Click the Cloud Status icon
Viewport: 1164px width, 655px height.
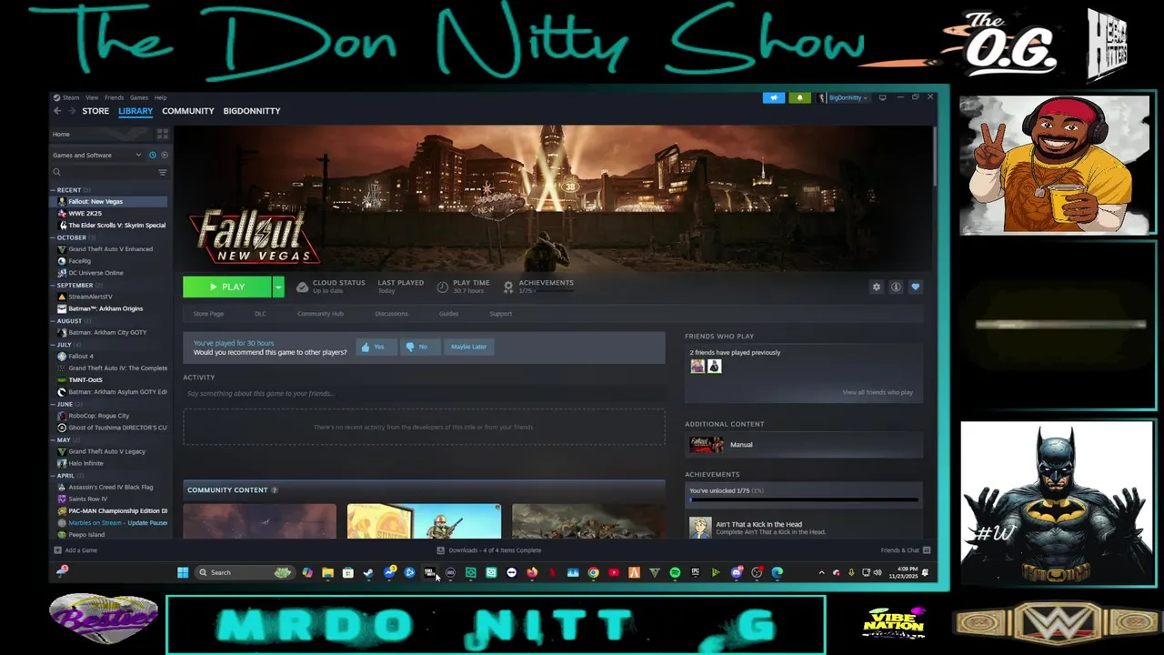point(302,287)
